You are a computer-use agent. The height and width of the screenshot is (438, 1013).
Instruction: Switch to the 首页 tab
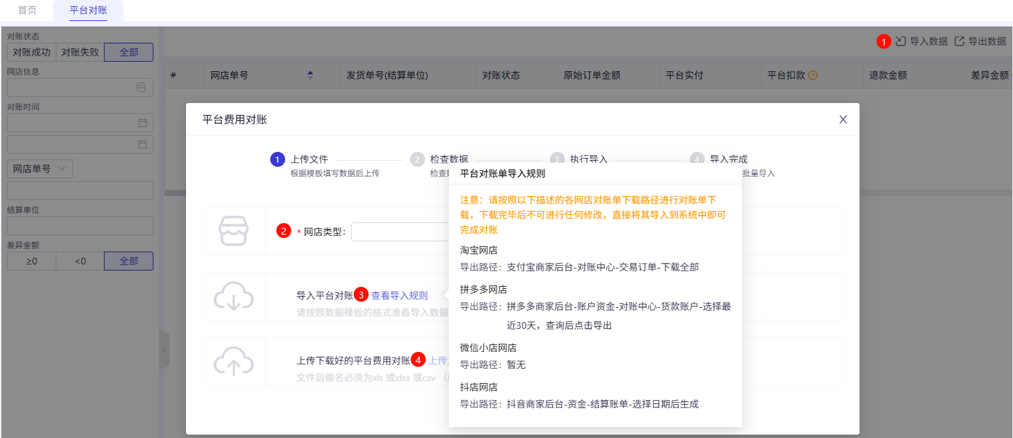[x=27, y=10]
